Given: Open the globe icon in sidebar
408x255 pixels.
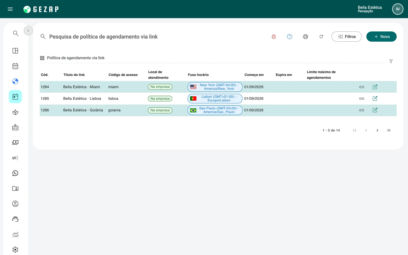Looking at the screenshot, I should point(15,81).
